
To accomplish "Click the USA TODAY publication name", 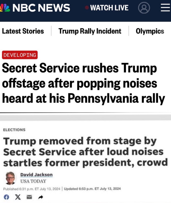I will [x=33, y=181].
